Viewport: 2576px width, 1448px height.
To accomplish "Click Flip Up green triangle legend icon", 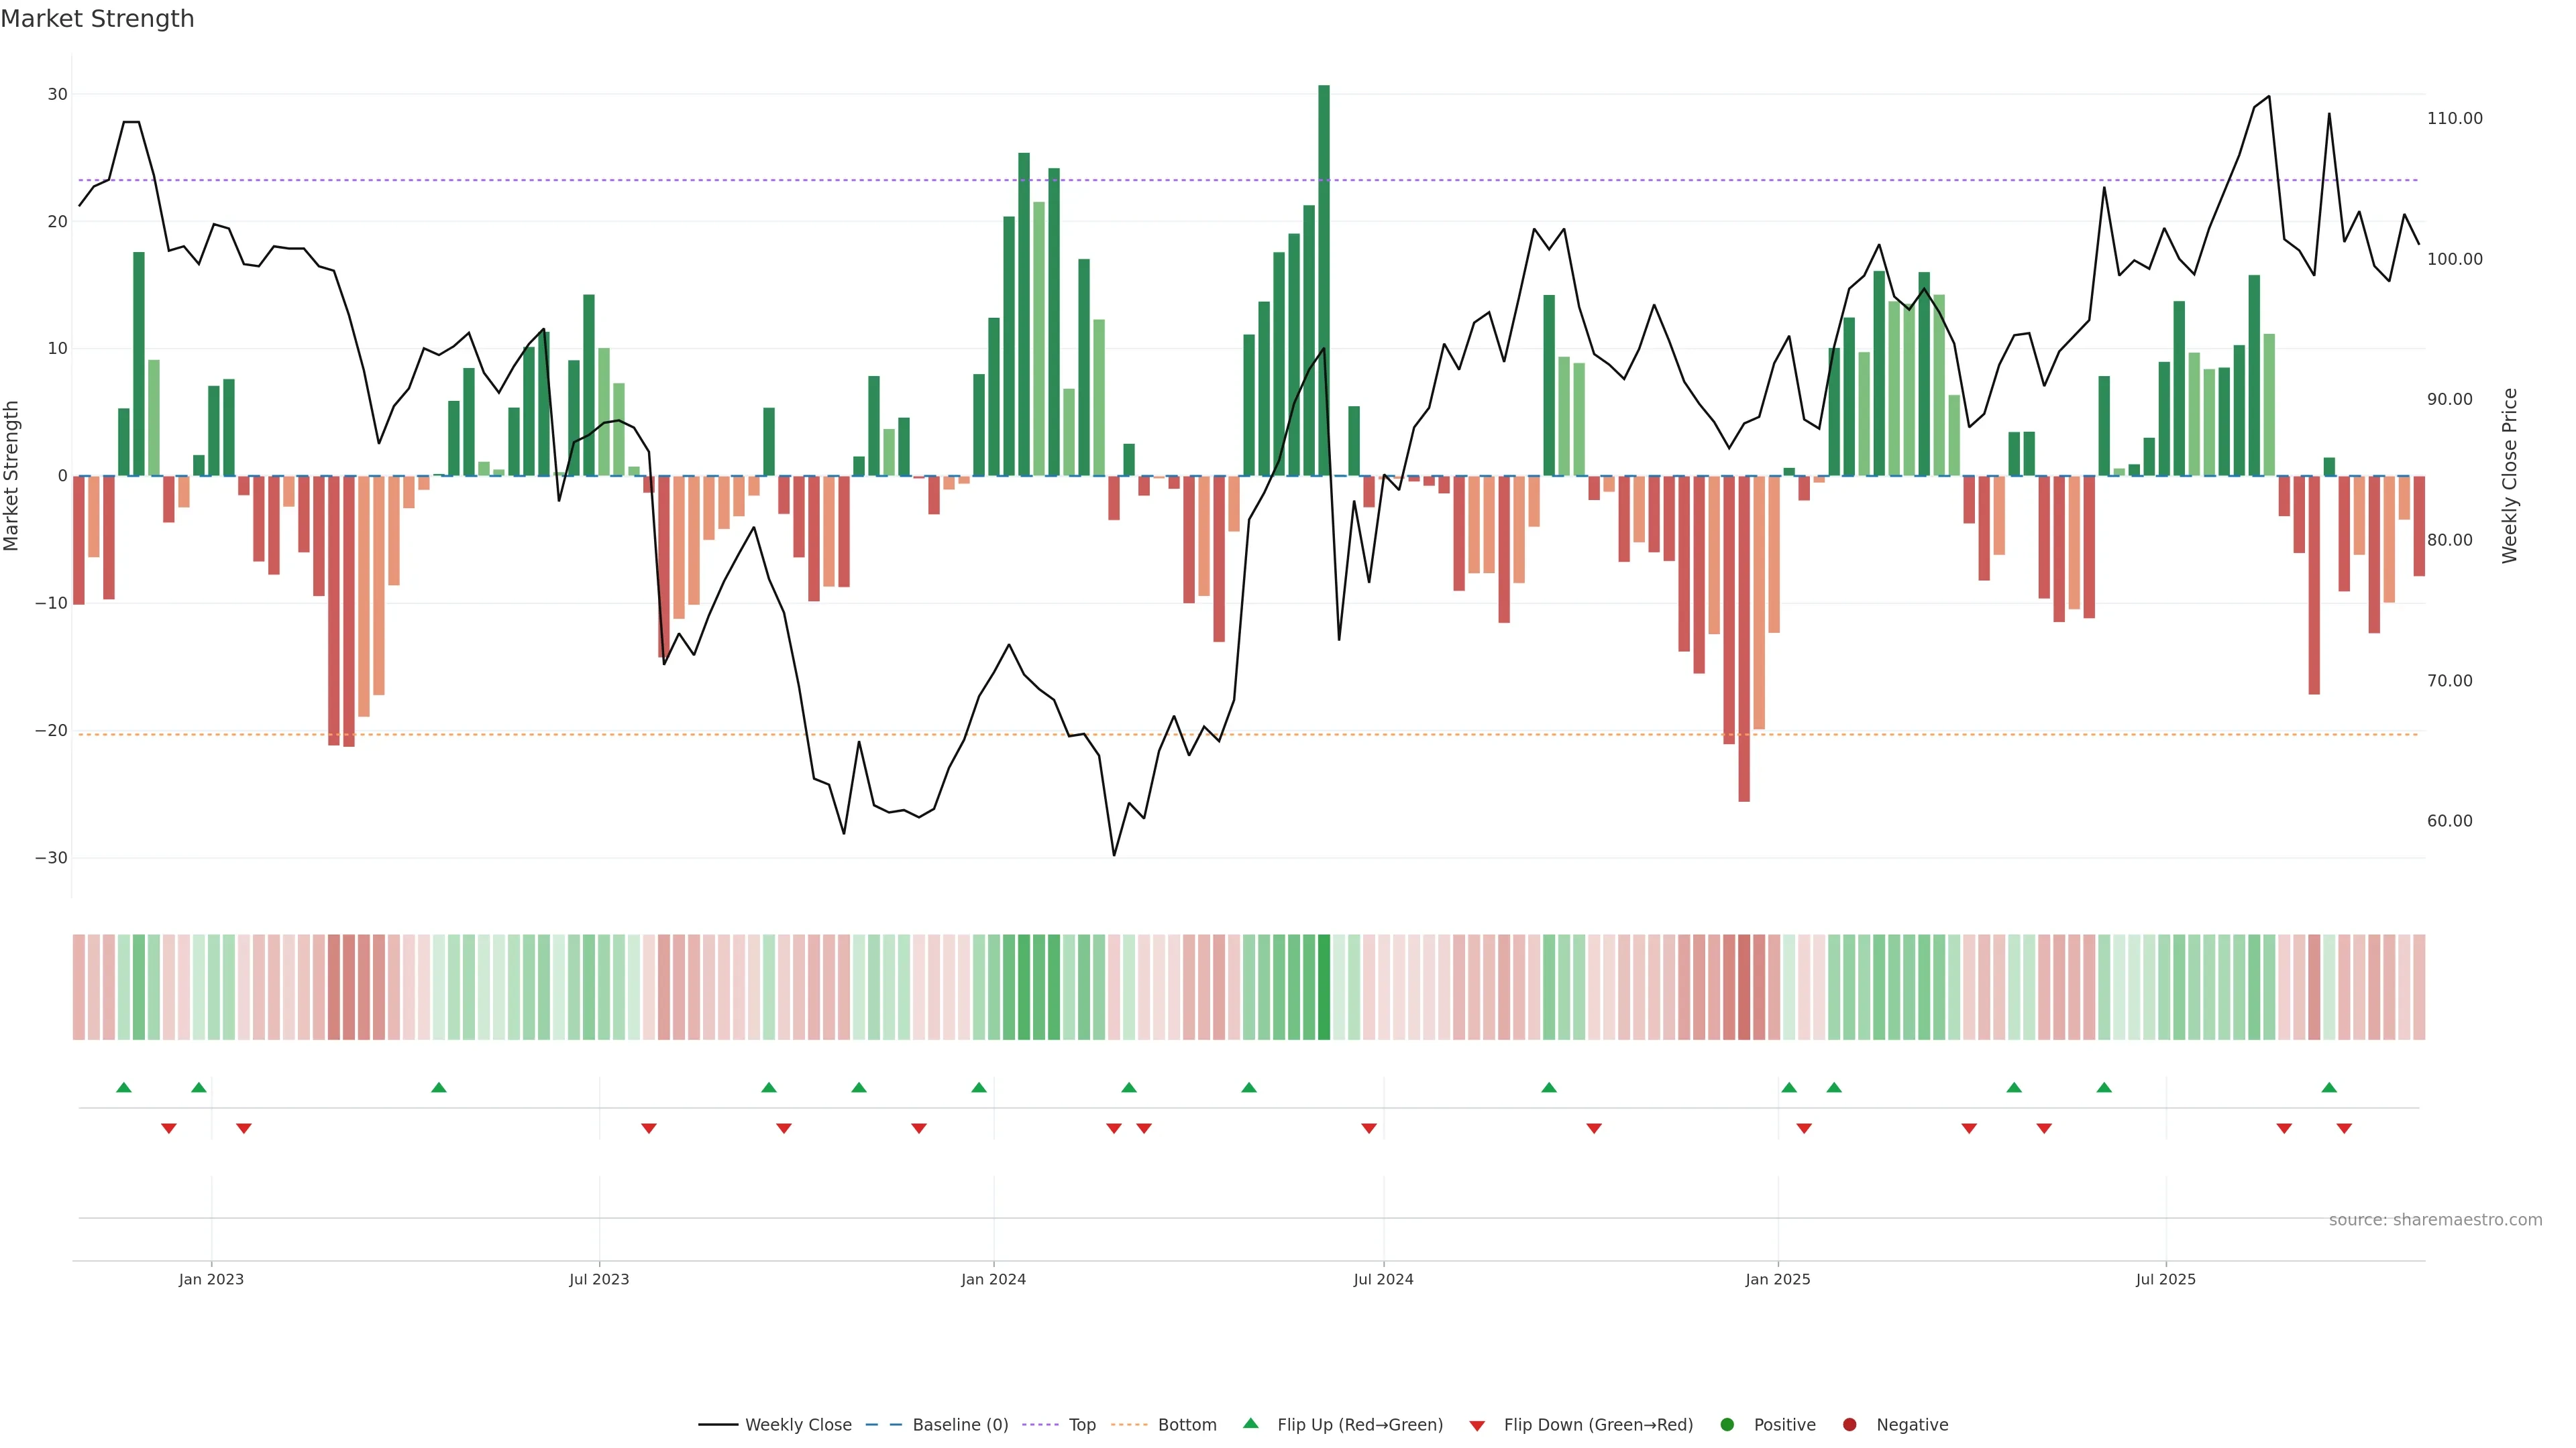I will [x=1250, y=1424].
